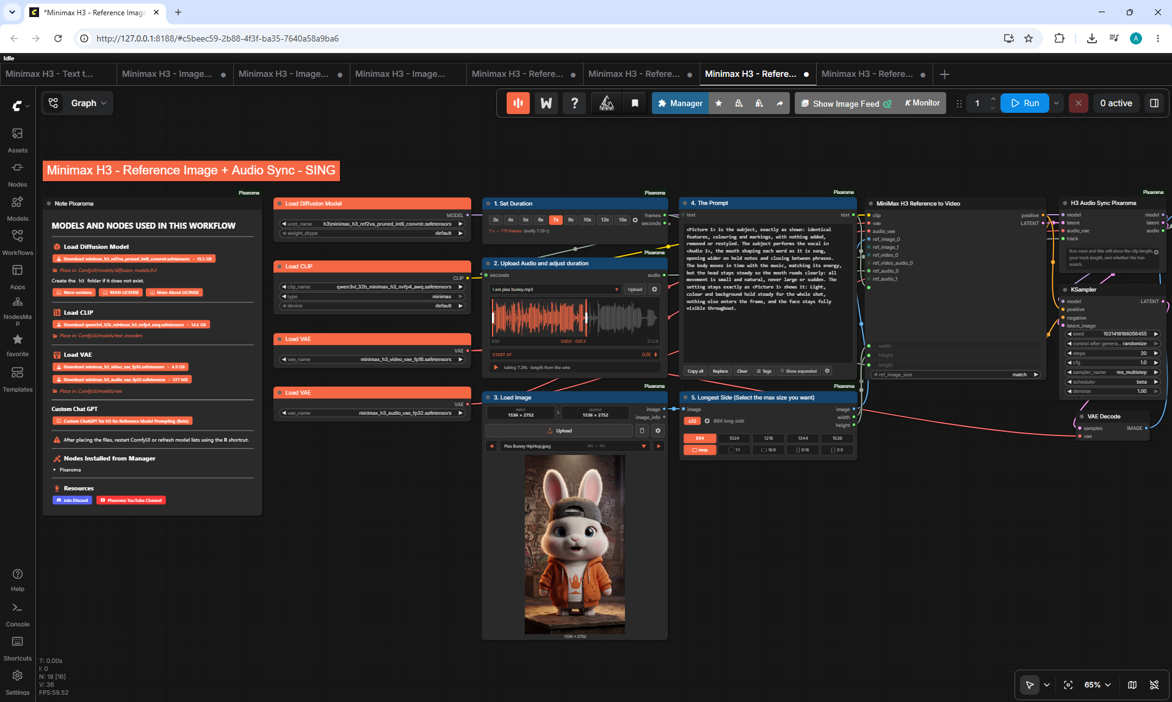Click the W toolbar icon
Viewport: 1172px width, 702px height.
pyautogui.click(x=546, y=103)
